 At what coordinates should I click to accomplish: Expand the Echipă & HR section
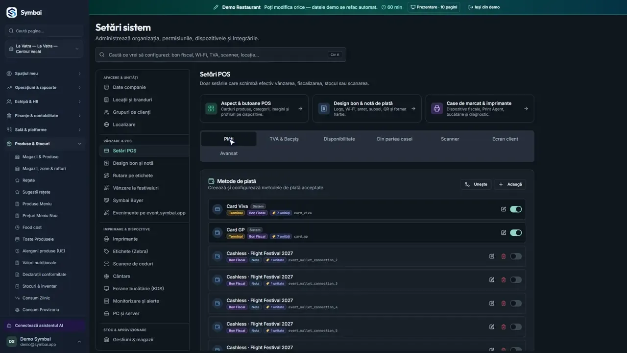tap(44, 101)
